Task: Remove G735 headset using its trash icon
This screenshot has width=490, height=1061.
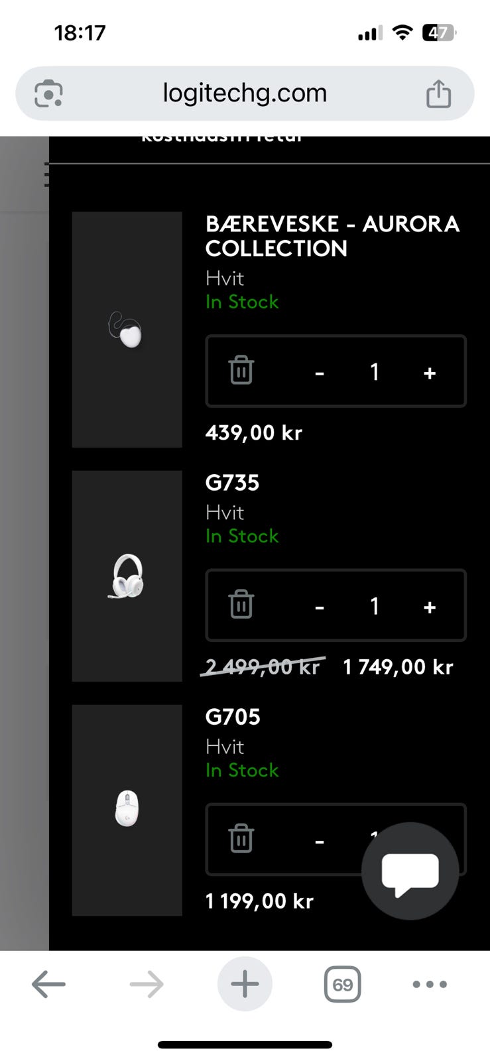Action: click(241, 604)
